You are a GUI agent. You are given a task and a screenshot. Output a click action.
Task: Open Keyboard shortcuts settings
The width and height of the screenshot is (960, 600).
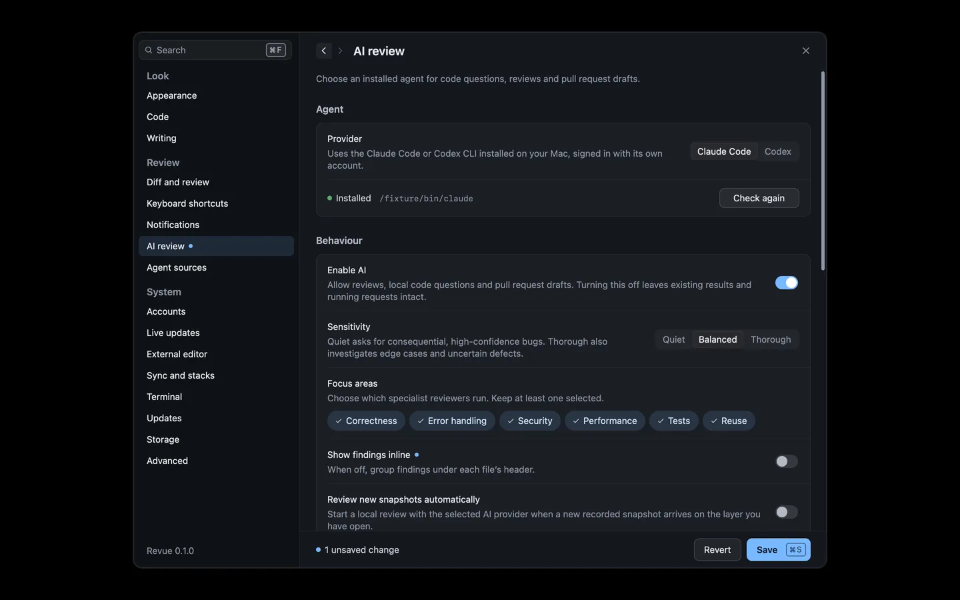[216, 203]
